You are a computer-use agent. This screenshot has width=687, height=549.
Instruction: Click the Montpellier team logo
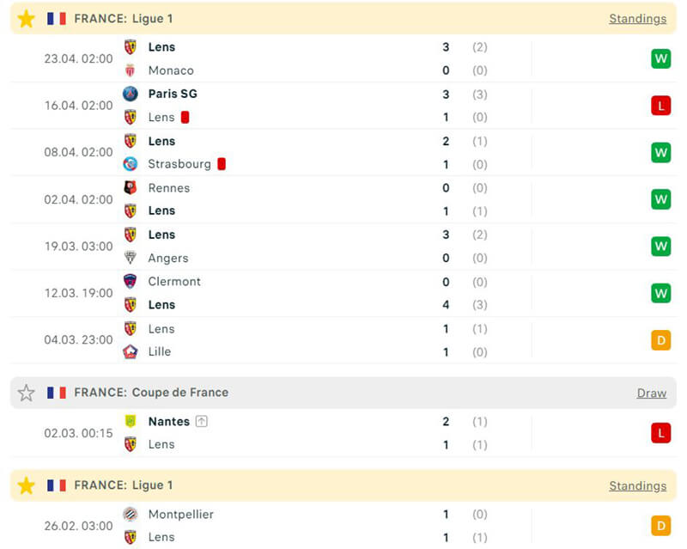point(131,514)
